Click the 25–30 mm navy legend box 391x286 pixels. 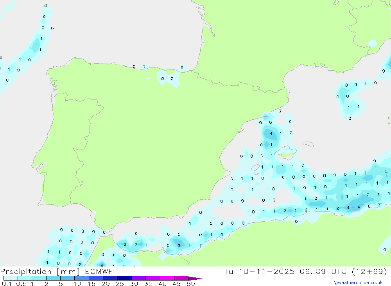[x=124, y=278]
